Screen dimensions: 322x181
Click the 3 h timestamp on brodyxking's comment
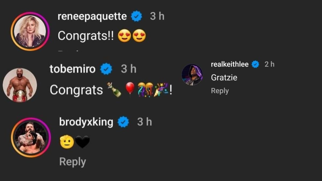click(x=145, y=122)
